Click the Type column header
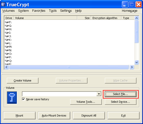The width and height of the screenshot is (143, 124). [128, 18]
